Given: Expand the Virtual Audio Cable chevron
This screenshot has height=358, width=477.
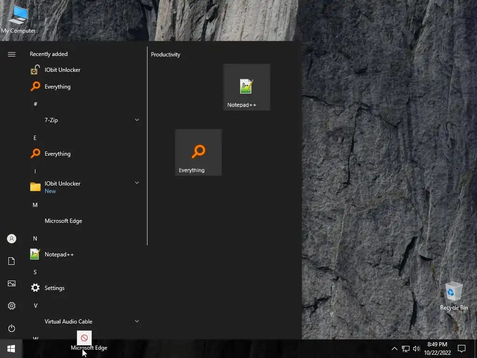Looking at the screenshot, I should [137, 321].
